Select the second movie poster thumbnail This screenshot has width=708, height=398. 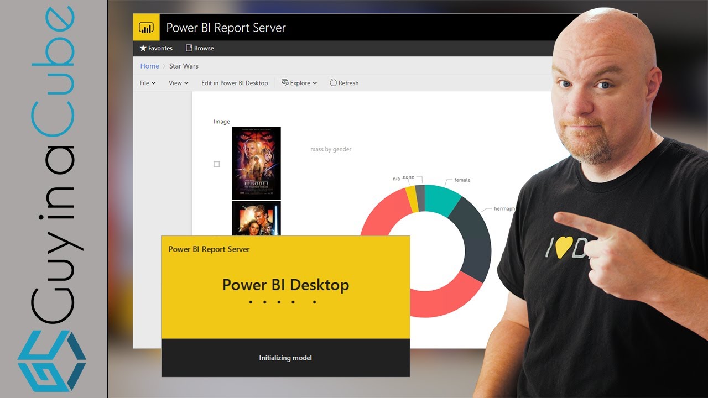(257, 218)
